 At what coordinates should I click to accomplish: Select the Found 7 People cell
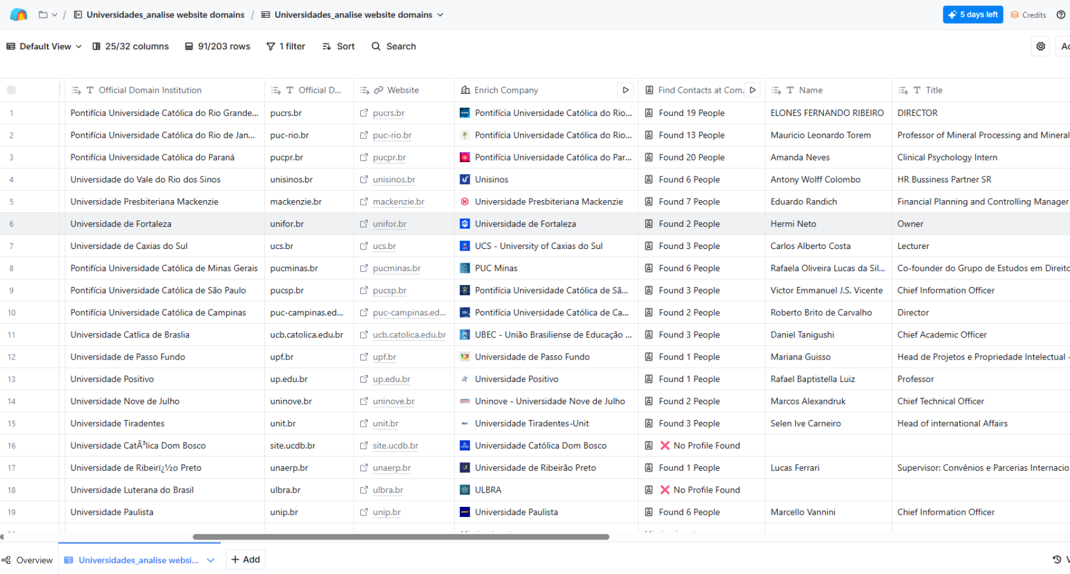701,202
